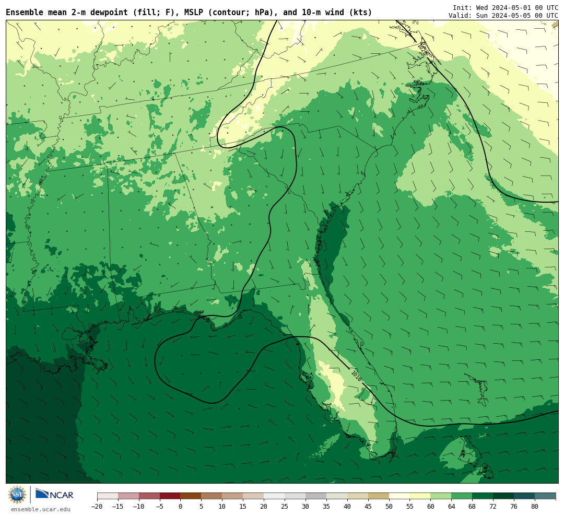
Task: Click the 64 colorbar tick label
Action: tap(452, 506)
